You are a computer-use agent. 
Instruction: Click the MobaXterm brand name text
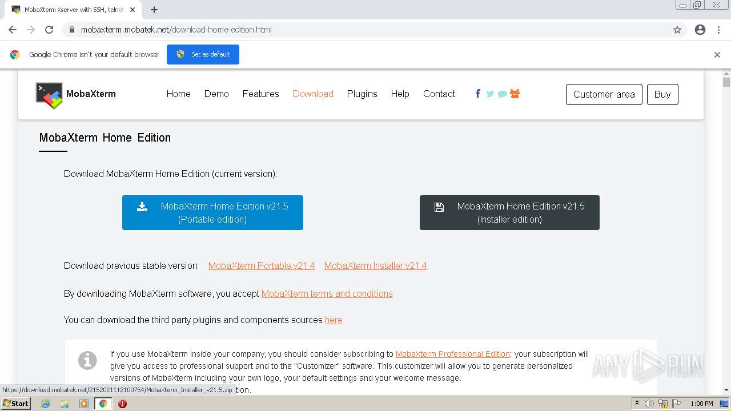tap(91, 94)
